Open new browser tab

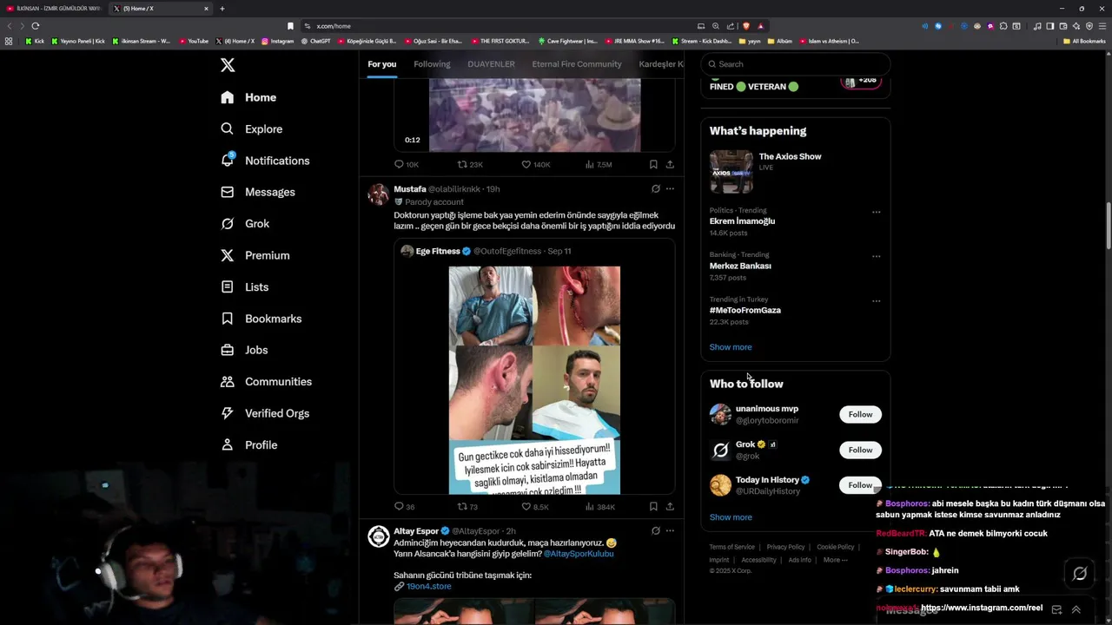pos(222,9)
